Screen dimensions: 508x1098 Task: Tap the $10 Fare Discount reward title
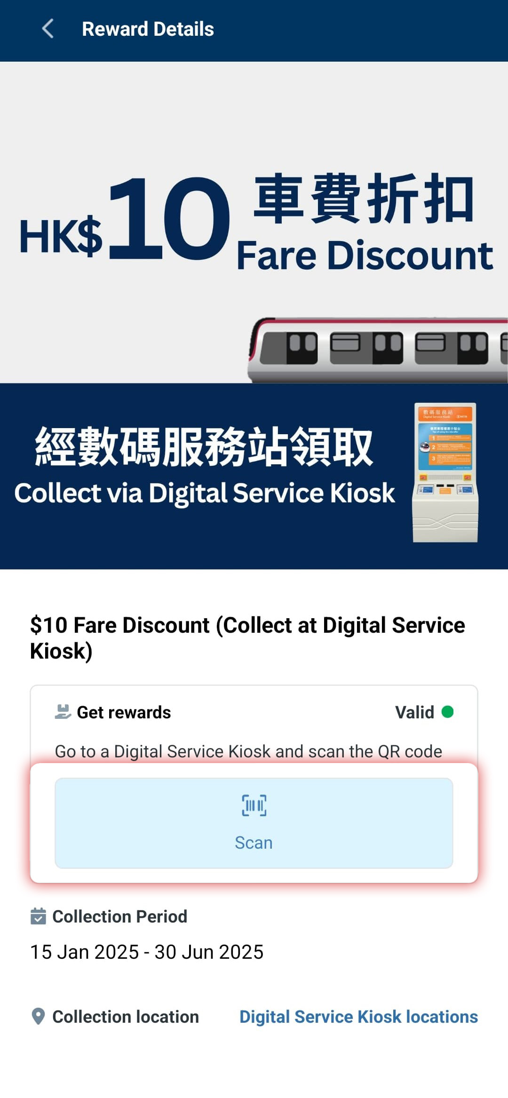pyautogui.click(x=247, y=638)
